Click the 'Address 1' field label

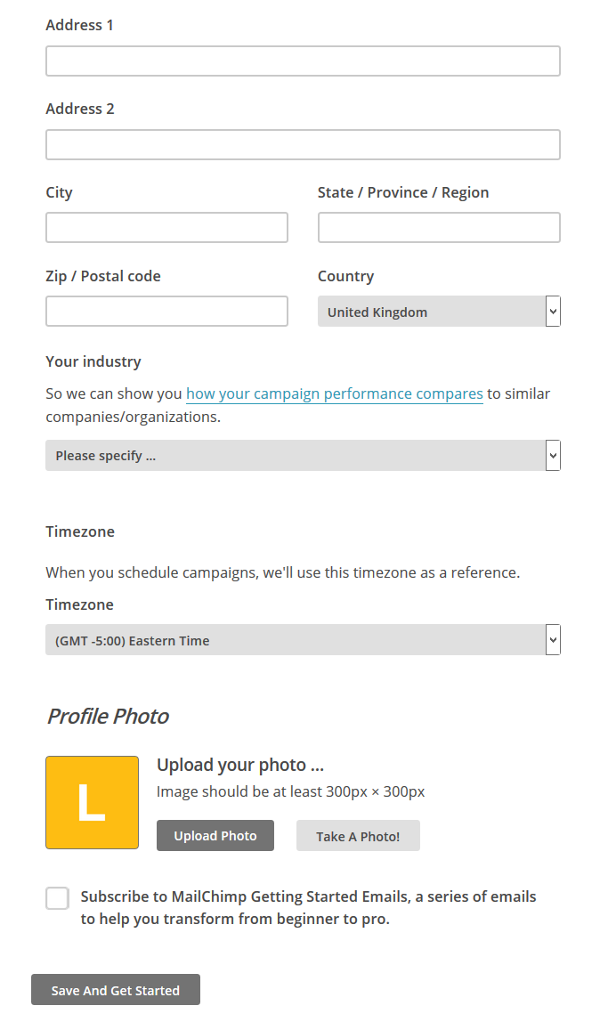80,25
